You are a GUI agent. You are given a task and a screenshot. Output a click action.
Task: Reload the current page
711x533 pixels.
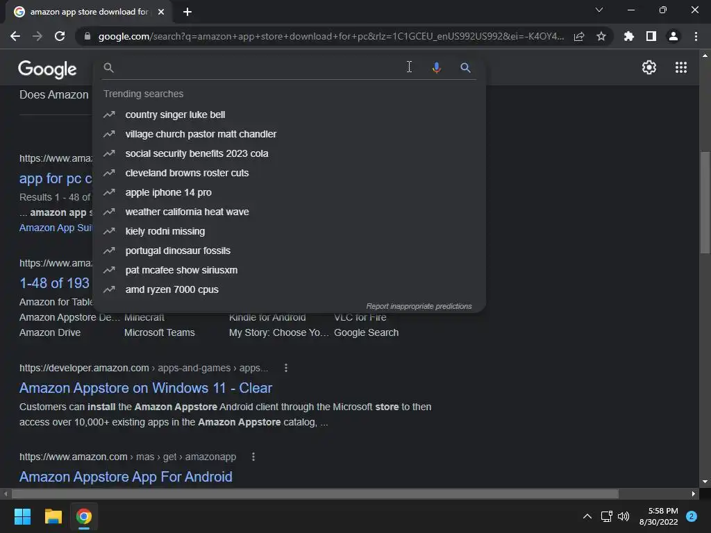click(x=60, y=36)
